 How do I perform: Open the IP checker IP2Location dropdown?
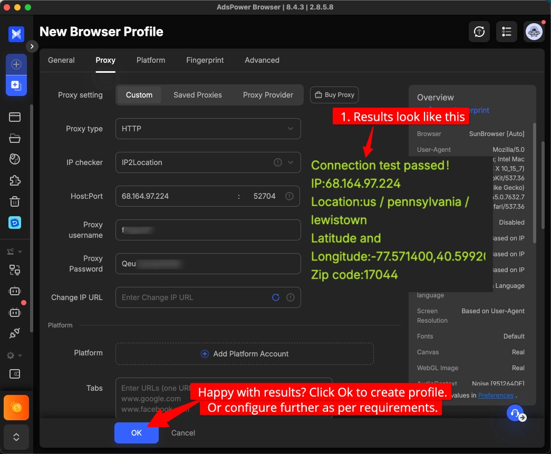(208, 162)
